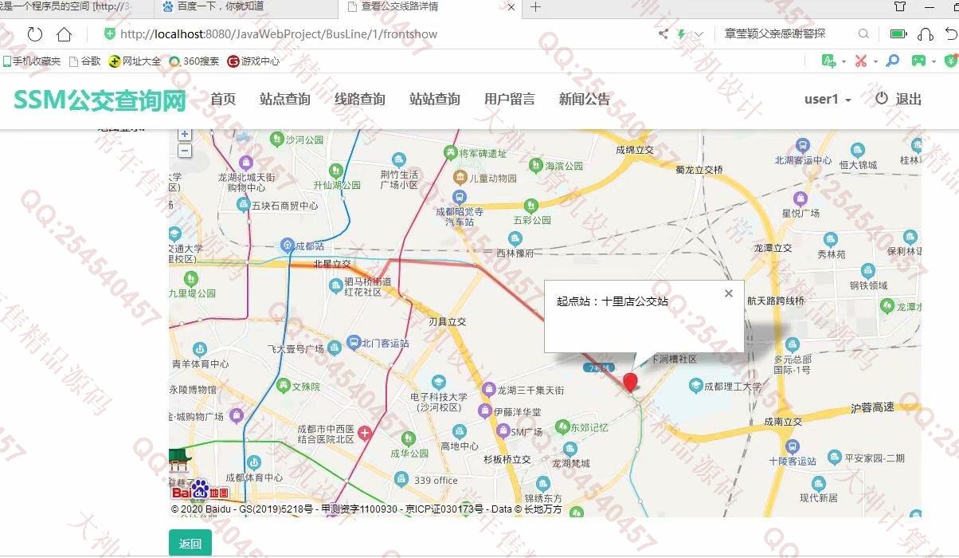Click the 返回 button

[190, 544]
